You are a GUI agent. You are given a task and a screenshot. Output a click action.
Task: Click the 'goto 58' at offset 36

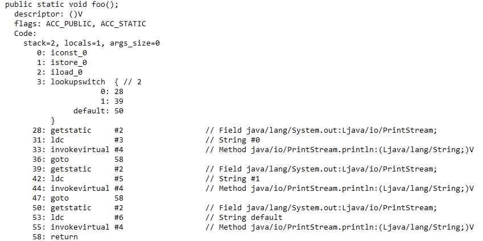pos(87,159)
